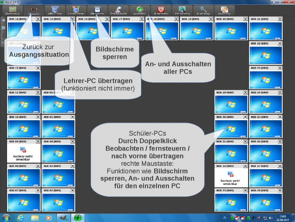
Task: Close the K08-09 unreachable client tile
Action: (38, 141)
